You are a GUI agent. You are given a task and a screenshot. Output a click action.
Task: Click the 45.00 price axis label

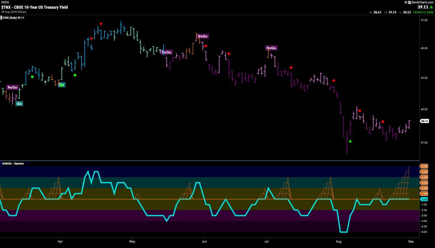point(424,48)
